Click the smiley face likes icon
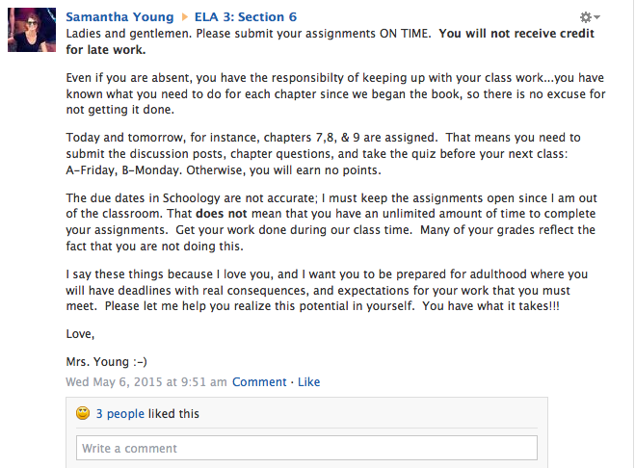The image size is (635, 468). (83, 413)
